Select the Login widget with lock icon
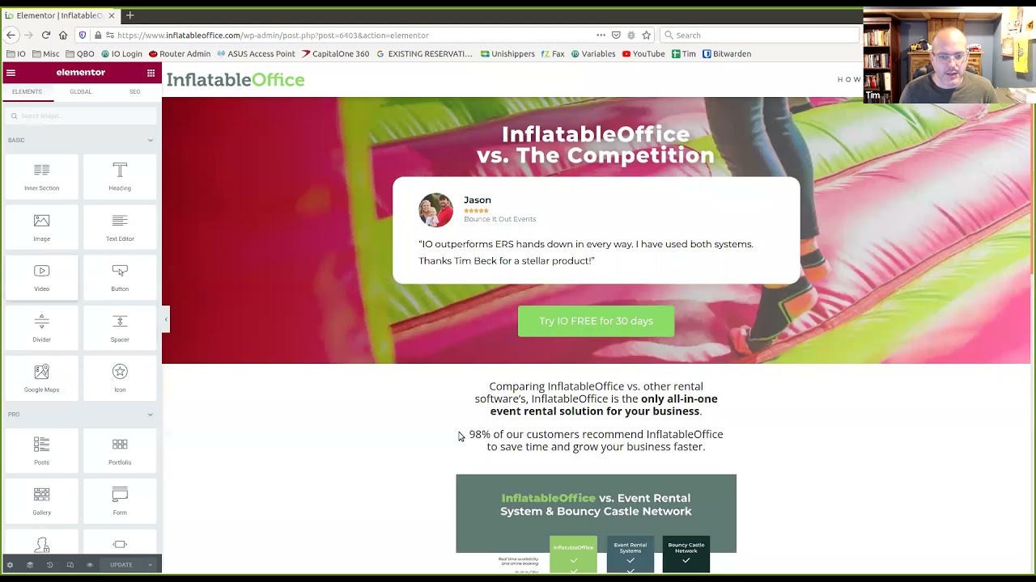1036x582 pixels. click(x=41, y=543)
